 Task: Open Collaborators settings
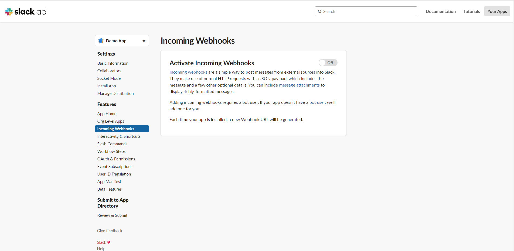click(x=109, y=71)
